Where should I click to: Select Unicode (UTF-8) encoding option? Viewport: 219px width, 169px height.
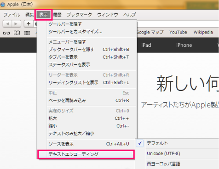pyautogui.click(x=178, y=153)
